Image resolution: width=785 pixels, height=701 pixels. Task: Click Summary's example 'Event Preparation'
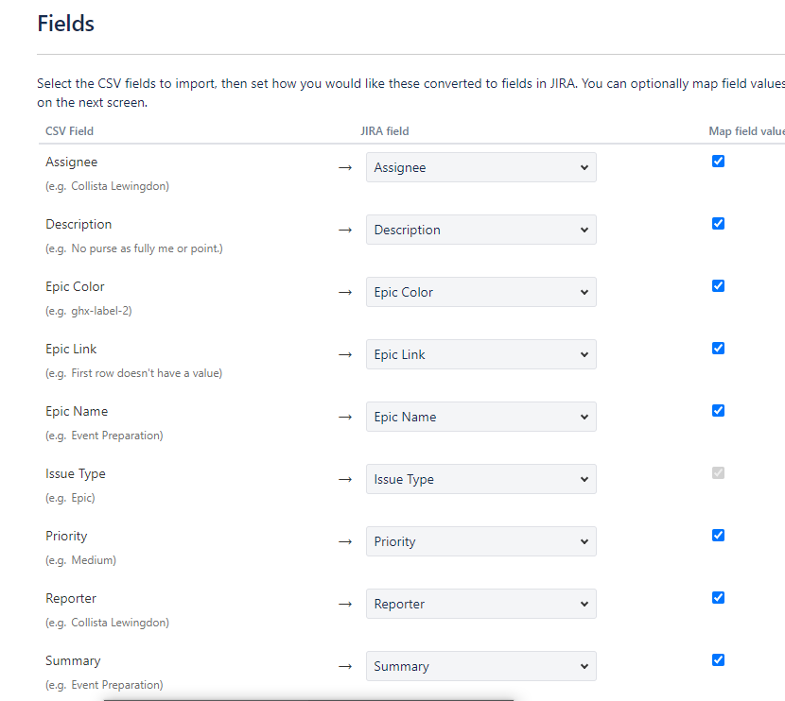tap(115, 685)
